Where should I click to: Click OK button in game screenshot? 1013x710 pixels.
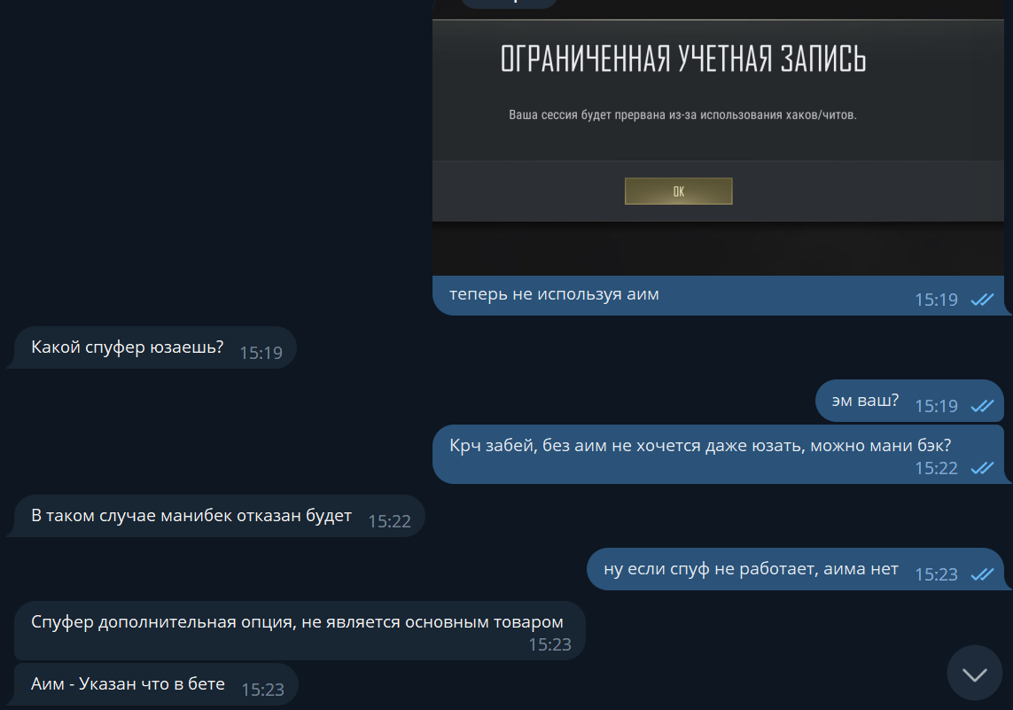[x=678, y=191]
